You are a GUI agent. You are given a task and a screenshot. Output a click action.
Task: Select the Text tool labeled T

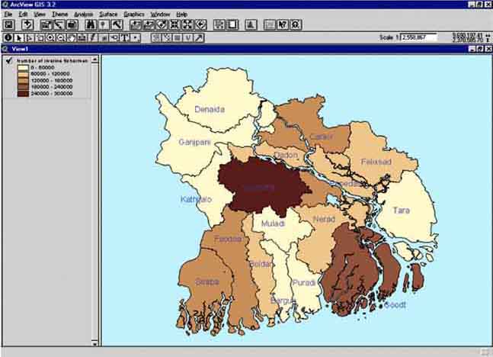[x=124, y=37]
